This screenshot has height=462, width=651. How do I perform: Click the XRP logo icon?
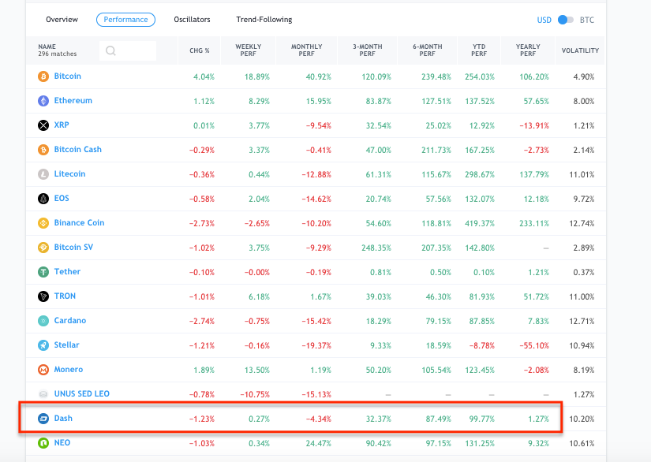point(43,125)
